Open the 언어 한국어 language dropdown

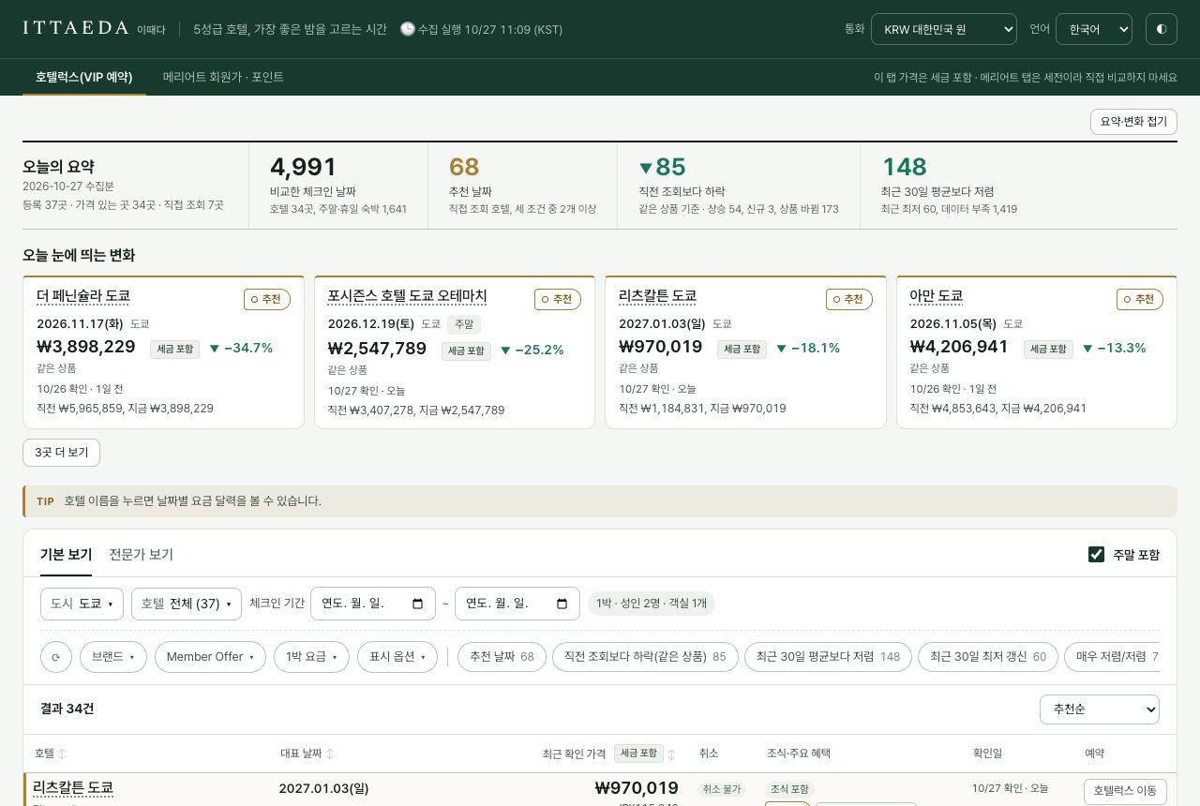pos(1094,29)
